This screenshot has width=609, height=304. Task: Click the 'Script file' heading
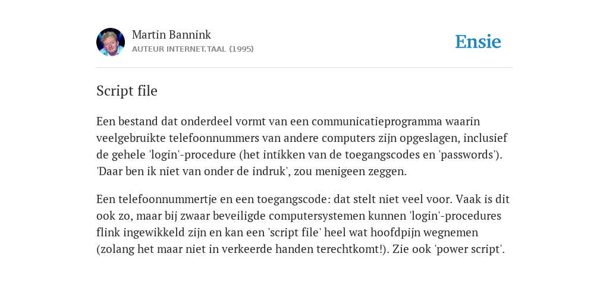[x=127, y=91]
